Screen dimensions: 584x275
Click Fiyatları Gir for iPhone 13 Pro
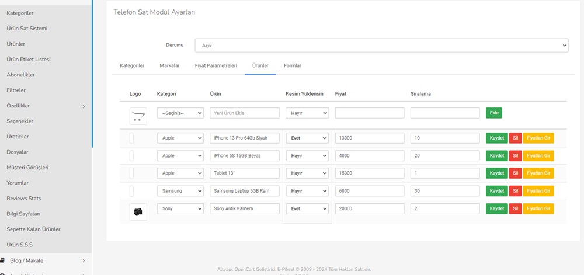(538, 138)
